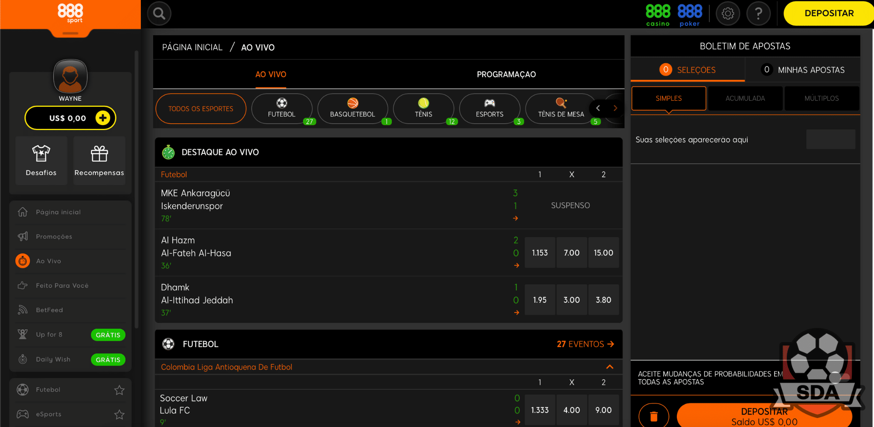874x427 pixels.
Task: Select Al-Ittihad Jeddah odds 3.80
Action: pyautogui.click(x=603, y=300)
